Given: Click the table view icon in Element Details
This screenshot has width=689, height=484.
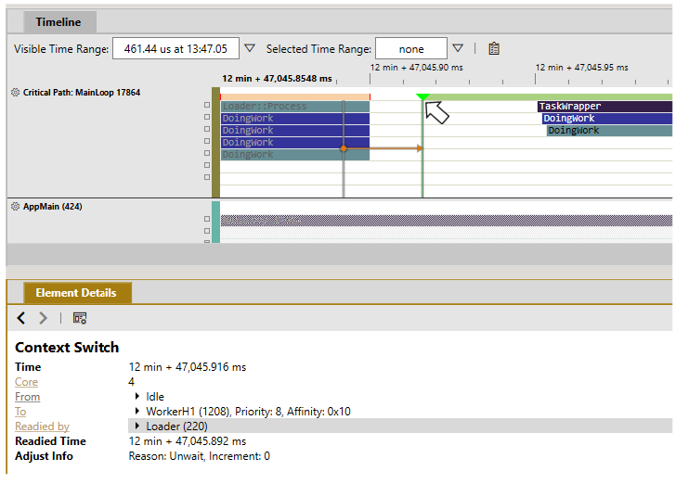Looking at the screenshot, I should [80, 318].
